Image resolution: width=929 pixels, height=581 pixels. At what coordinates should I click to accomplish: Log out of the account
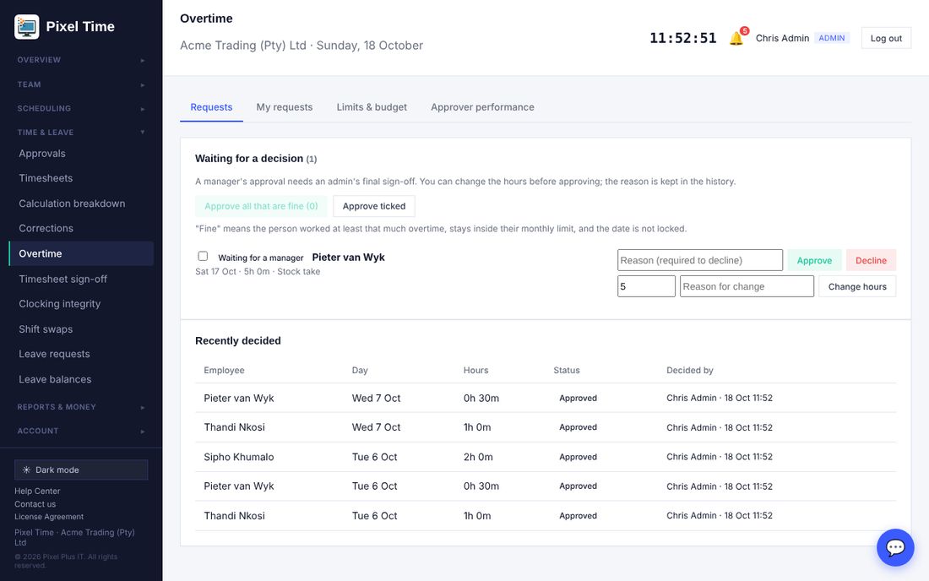[x=886, y=39]
